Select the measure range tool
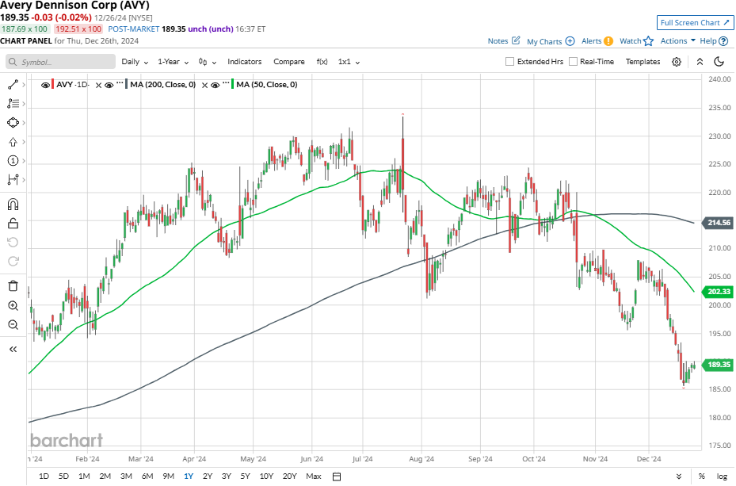The width and height of the screenshot is (736, 486). [13, 179]
